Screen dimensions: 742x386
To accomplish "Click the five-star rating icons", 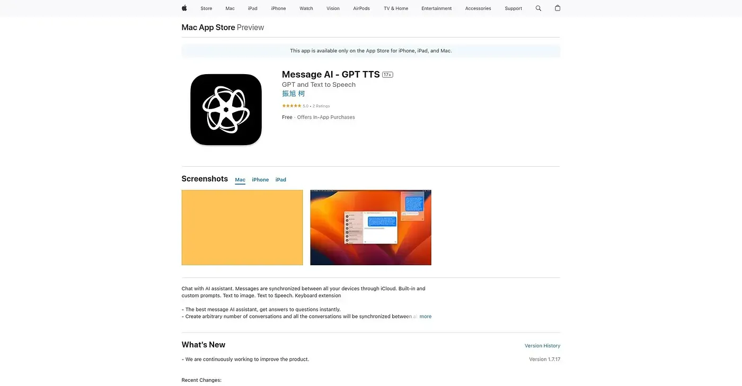I will pos(291,106).
